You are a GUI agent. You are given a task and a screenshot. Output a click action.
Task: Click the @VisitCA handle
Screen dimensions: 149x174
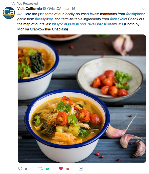[54, 9]
